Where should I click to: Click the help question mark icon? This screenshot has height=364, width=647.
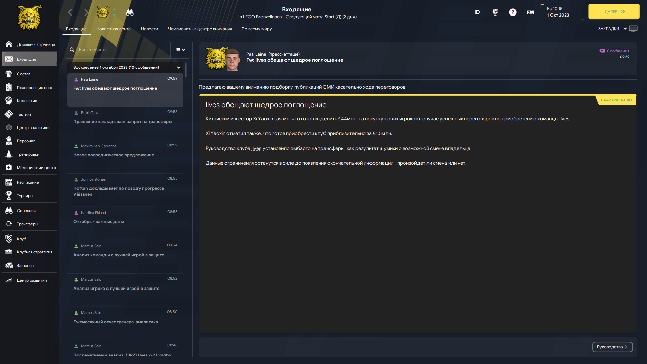point(513,12)
